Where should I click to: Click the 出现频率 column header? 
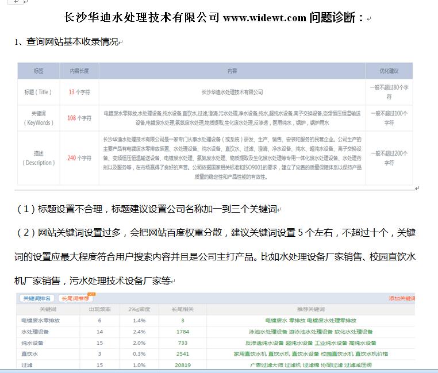click(99, 309)
